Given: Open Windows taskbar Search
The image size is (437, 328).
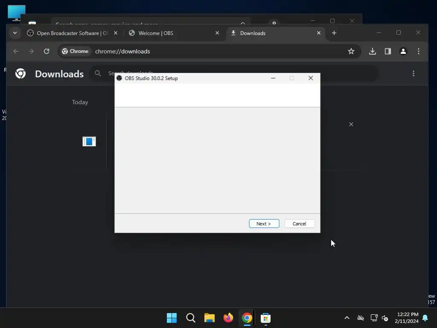Looking at the screenshot, I should 191,318.
